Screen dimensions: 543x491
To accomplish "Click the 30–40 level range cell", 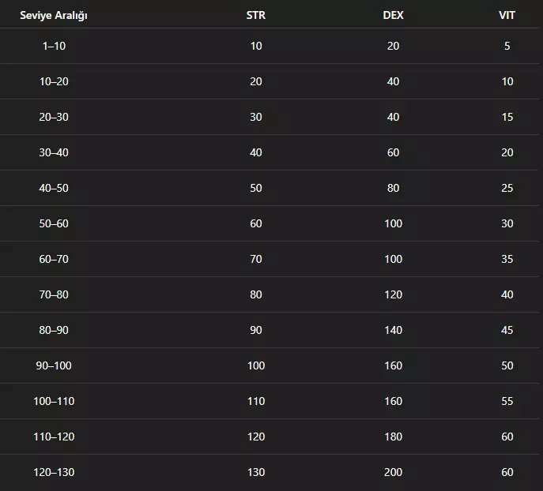I will pyautogui.click(x=54, y=152).
